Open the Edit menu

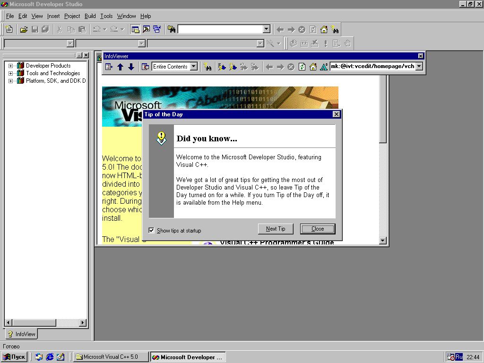(23, 16)
